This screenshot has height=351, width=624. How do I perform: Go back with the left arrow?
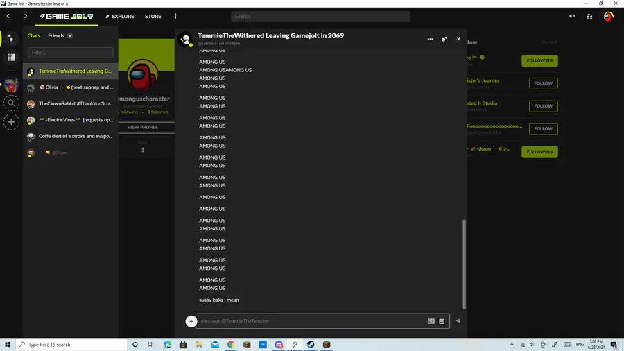[x=8, y=17]
